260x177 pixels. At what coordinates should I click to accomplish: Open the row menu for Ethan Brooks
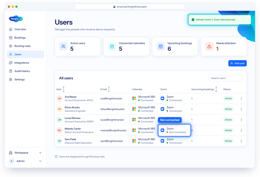pyautogui.click(x=241, y=109)
